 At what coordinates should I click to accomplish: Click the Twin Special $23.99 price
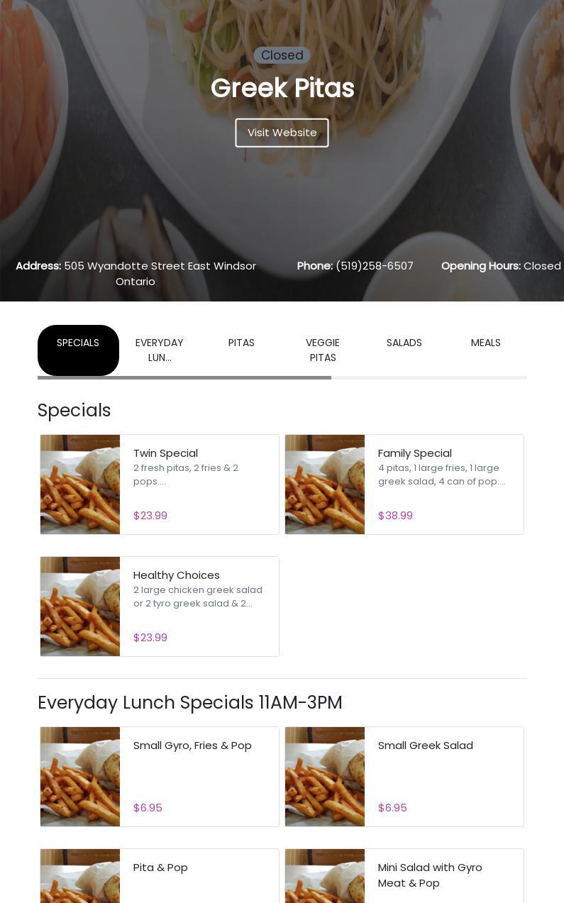150,516
